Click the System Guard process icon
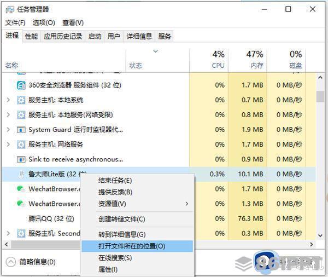The width and height of the screenshot is (328, 277). pos(21,130)
